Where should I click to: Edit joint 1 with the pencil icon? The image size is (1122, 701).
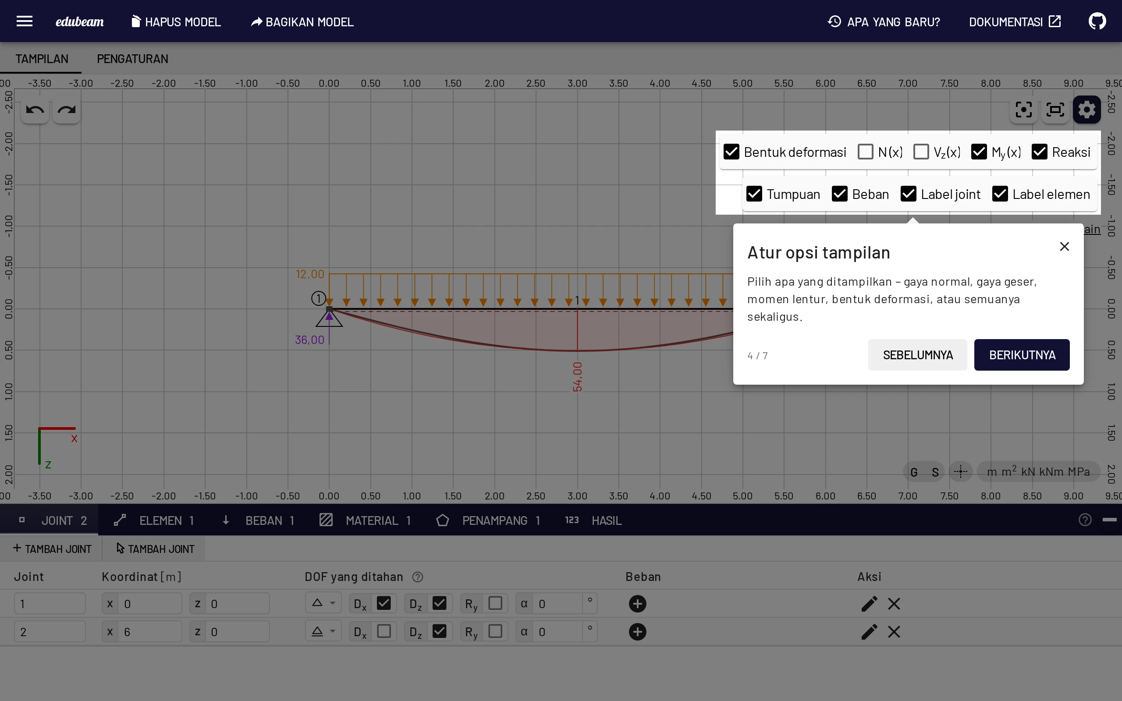pyautogui.click(x=869, y=604)
